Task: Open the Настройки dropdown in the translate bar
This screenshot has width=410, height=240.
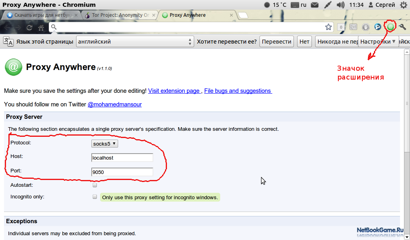Action: coord(378,42)
